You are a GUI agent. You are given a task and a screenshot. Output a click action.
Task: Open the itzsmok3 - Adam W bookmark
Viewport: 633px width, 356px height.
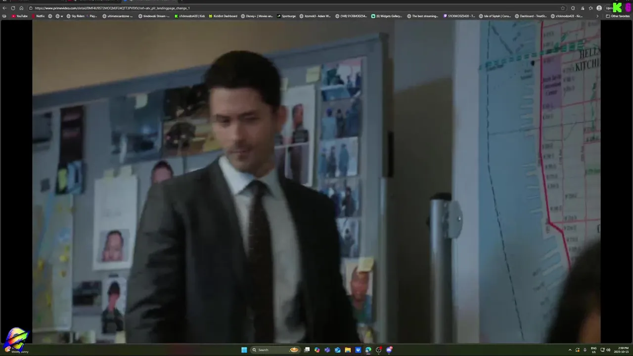[315, 16]
